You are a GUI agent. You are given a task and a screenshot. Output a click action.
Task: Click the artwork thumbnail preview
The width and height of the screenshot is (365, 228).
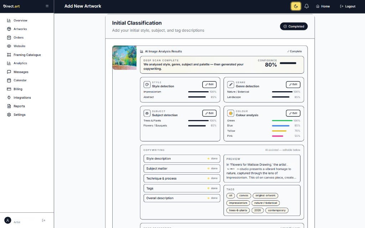pyautogui.click(x=124, y=57)
